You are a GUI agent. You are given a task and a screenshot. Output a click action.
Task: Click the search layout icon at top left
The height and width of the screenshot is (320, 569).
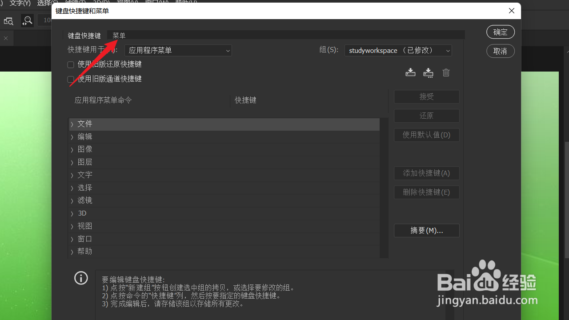(8, 21)
